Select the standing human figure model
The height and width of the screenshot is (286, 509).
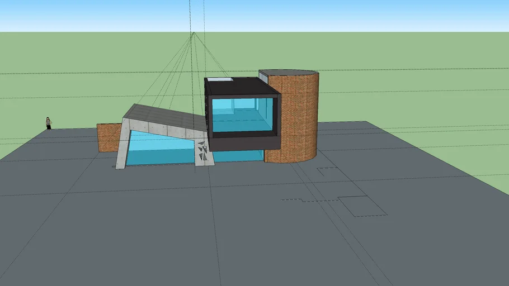(49, 123)
